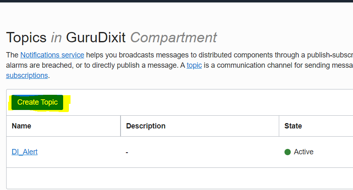Sort by the Name column header

21,126
